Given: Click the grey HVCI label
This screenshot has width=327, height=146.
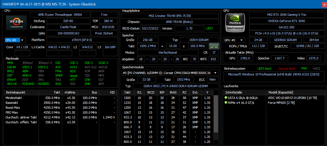Looking at the screenshot, I should (x=316, y=69).
